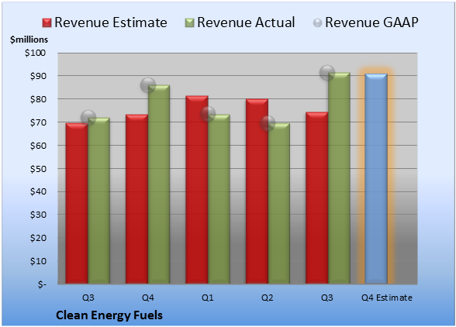Select the blue Q4 Estimate bar

[x=376, y=179]
